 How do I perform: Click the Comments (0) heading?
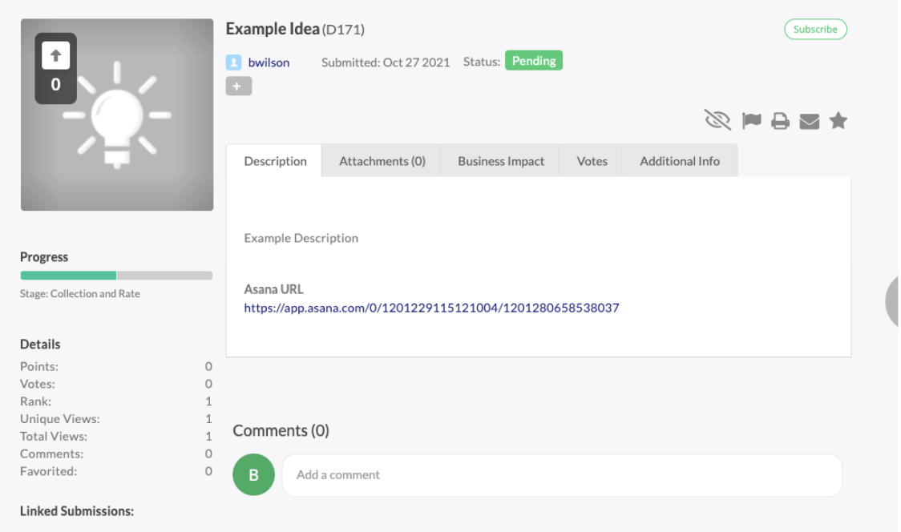click(x=281, y=430)
